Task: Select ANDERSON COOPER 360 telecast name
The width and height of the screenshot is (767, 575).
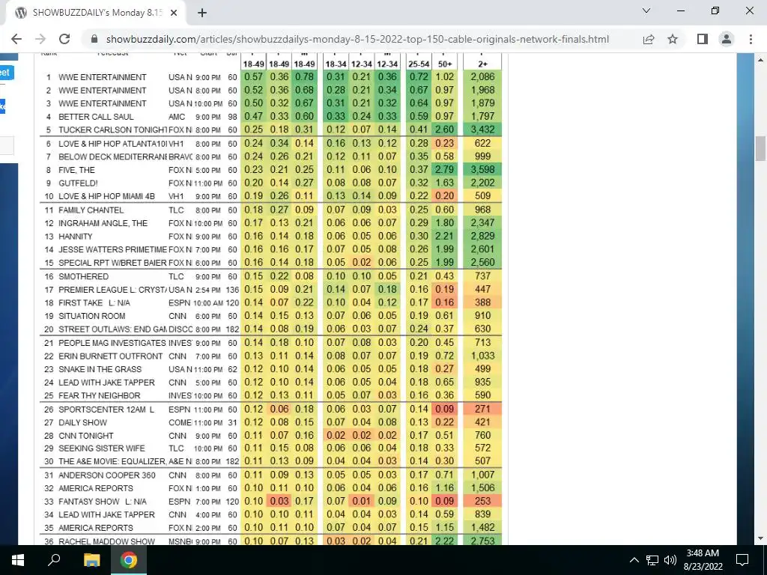Action: tap(106, 475)
